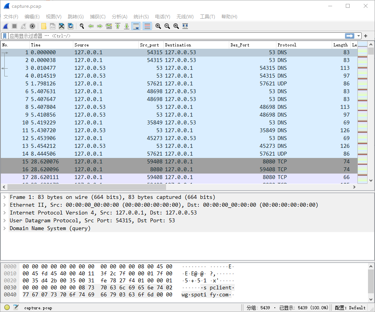Open the 编辑(E) menu

(x=32, y=16)
